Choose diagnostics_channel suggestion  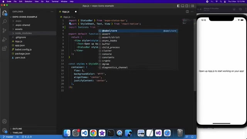tap(138, 68)
